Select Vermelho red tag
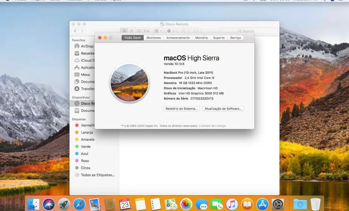The width and height of the screenshot is (349, 211). click(x=84, y=125)
